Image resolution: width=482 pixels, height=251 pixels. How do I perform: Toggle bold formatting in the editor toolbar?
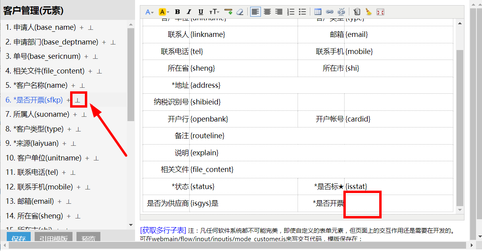click(x=177, y=12)
